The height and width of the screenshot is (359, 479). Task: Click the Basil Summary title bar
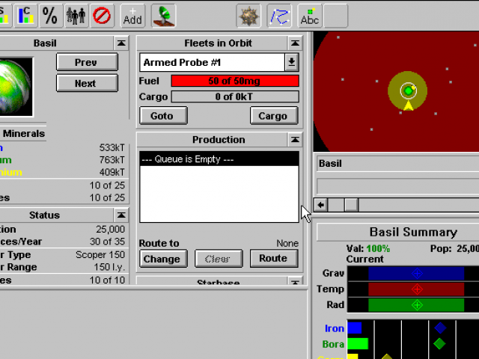[397, 232]
